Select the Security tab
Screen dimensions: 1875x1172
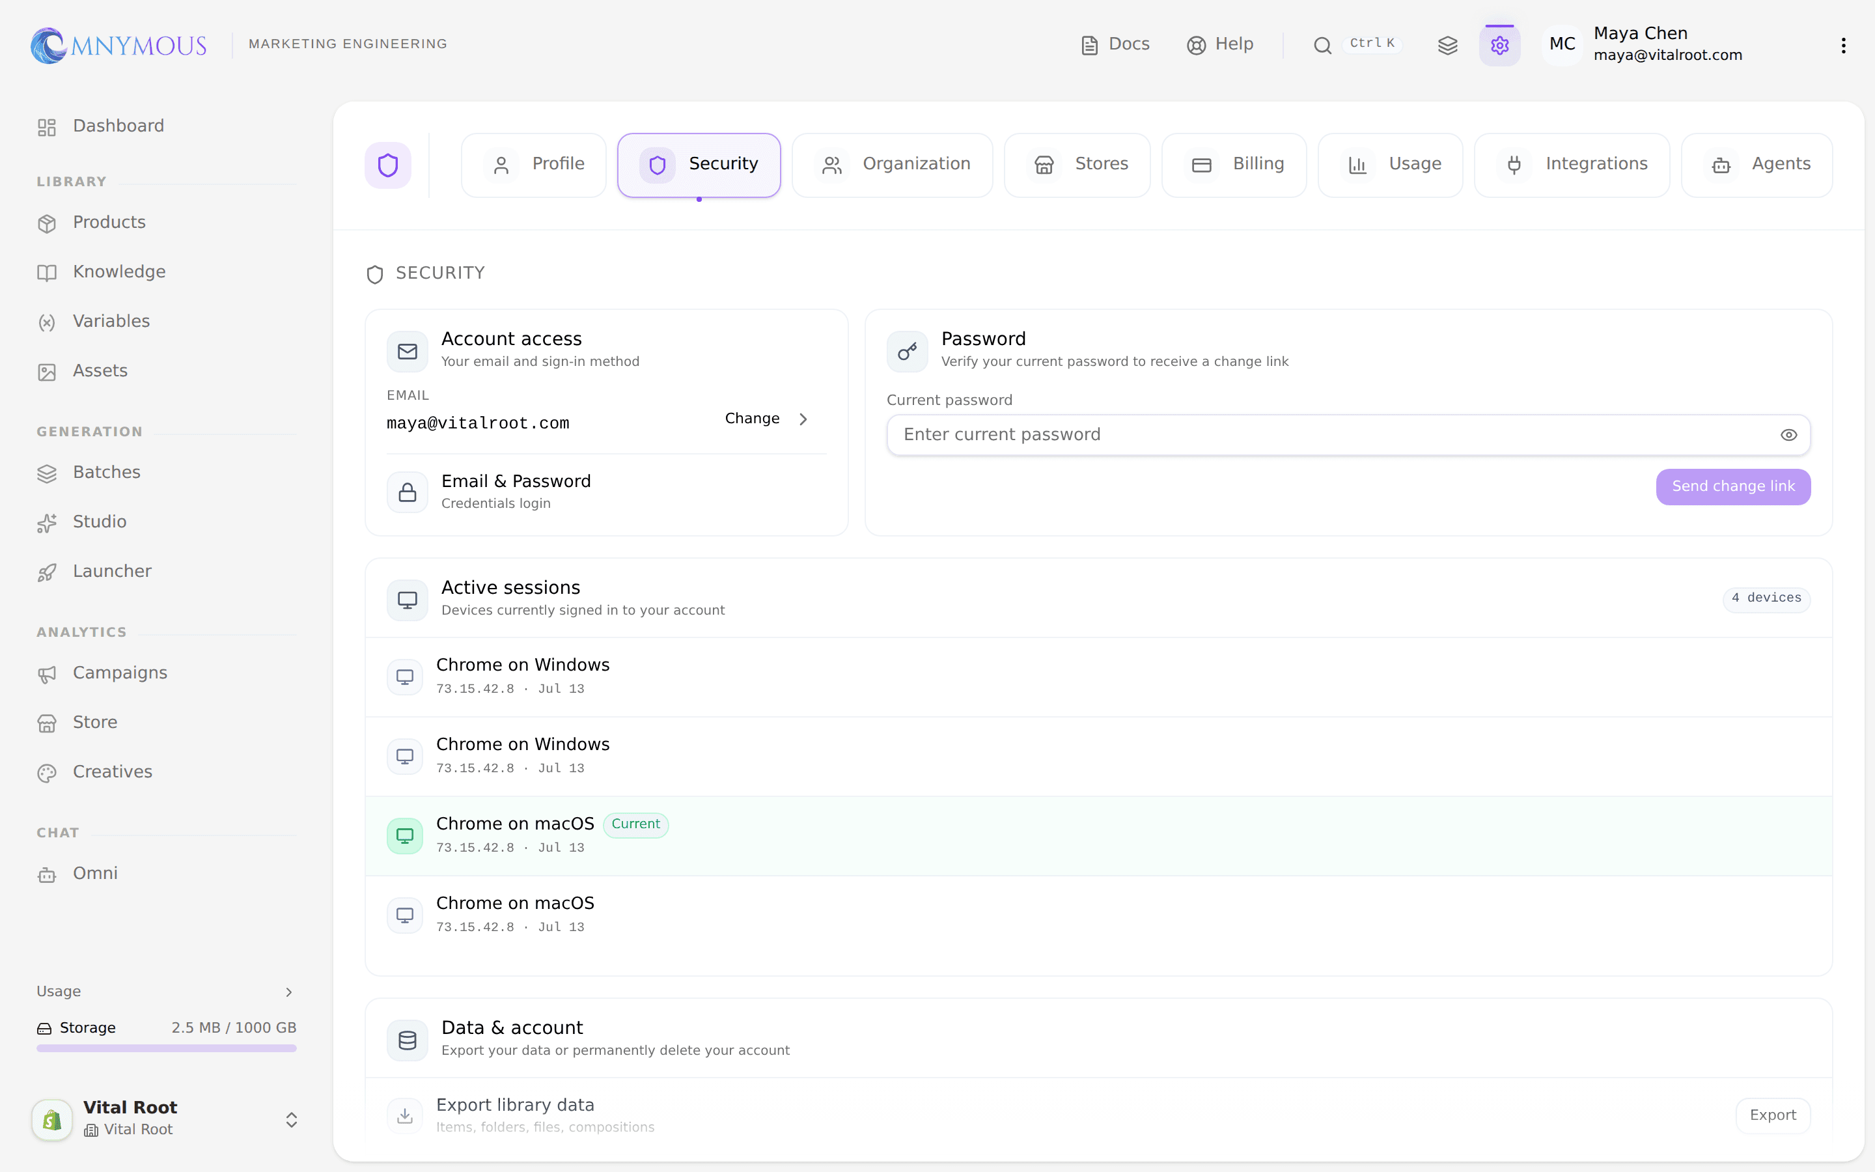click(699, 165)
